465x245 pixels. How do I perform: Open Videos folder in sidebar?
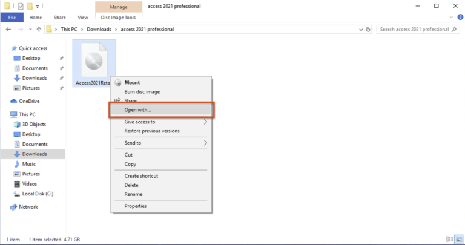click(29, 184)
